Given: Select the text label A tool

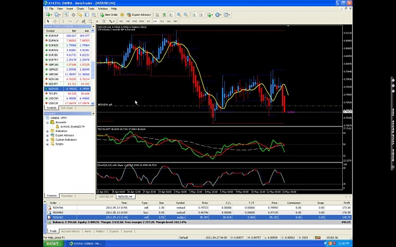Looking at the screenshot, I should pos(97,21).
